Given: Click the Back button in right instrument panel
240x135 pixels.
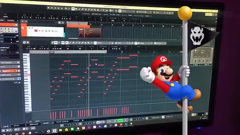Looking at the screenshot, I should click(195, 64).
